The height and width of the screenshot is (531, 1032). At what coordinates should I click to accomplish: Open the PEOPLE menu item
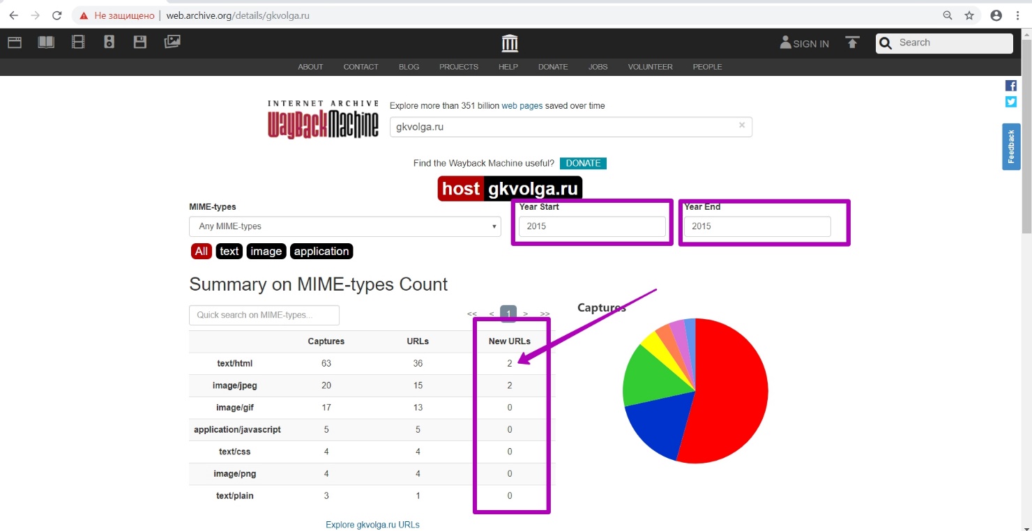[x=707, y=67]
